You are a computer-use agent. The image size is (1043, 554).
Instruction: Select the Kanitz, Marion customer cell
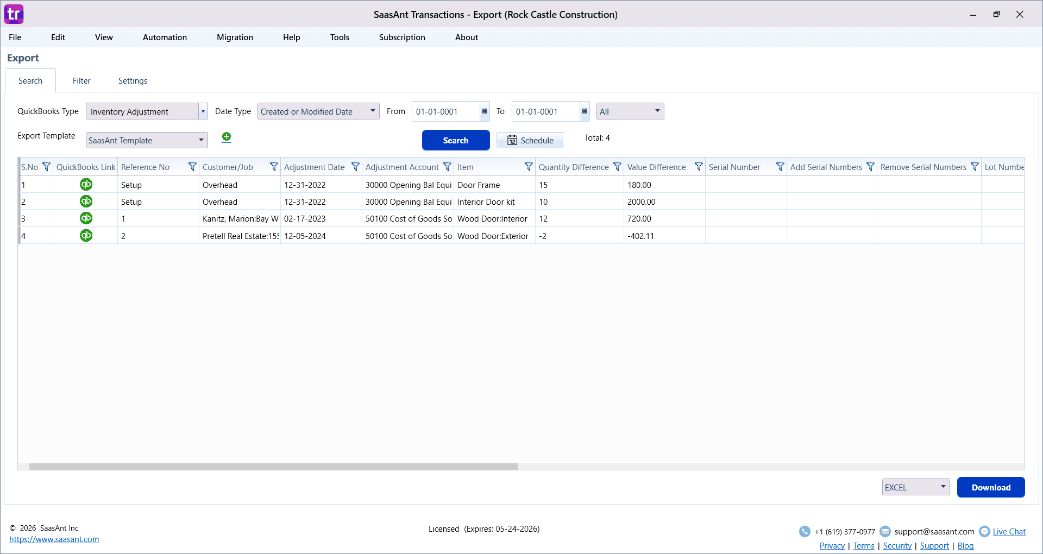pyautogui.click(x=240, y=218)
